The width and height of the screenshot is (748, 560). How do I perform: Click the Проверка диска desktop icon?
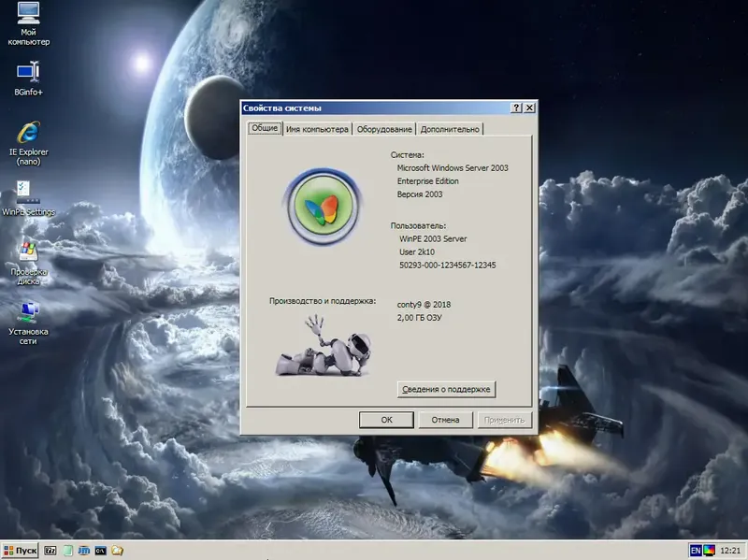point(28,264)
